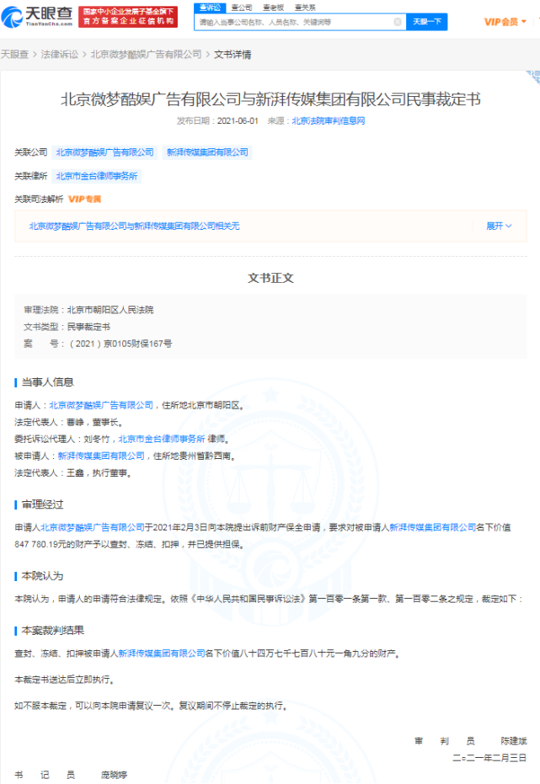Open the 法律诉讼 breadcrumb link

[60, 55]
